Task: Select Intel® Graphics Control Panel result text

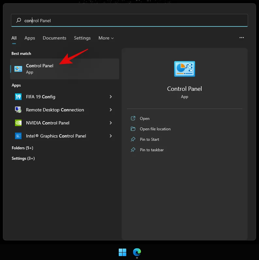Action: point(56,136)
